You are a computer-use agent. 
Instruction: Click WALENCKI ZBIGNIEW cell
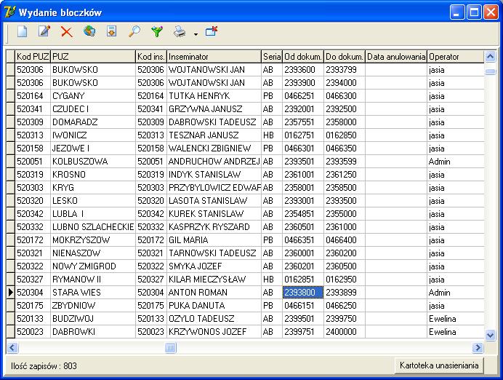point(214,148)
